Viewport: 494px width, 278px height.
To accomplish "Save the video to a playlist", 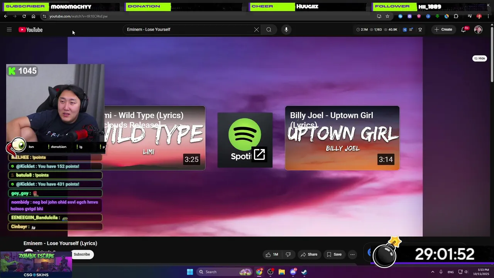I will [x=334, y=254].
